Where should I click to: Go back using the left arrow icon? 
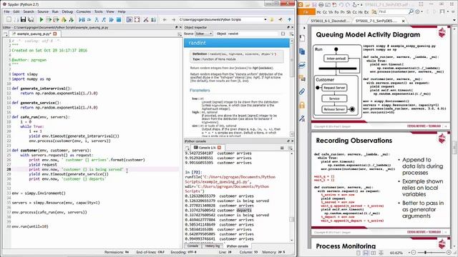(x=165, y=19)
